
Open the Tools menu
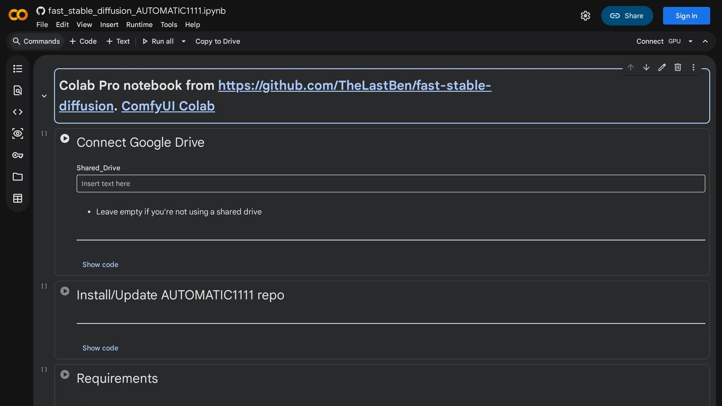[x=169, y=25]
